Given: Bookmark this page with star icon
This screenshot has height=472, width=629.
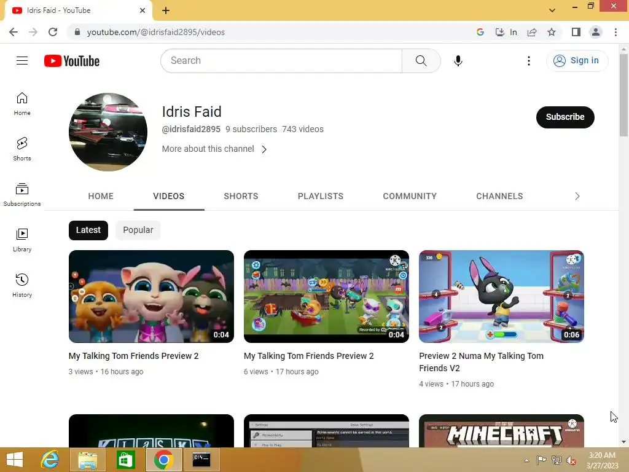Looking at the screenshot, I should click(552, 32).
